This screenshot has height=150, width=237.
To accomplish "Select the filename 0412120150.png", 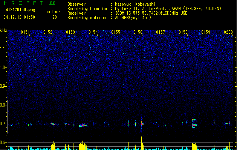I will pyautogui.click(x=19, y=10).
